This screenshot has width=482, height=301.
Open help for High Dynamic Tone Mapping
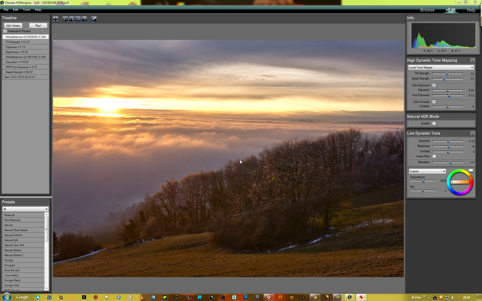click(x=473, y=60)
